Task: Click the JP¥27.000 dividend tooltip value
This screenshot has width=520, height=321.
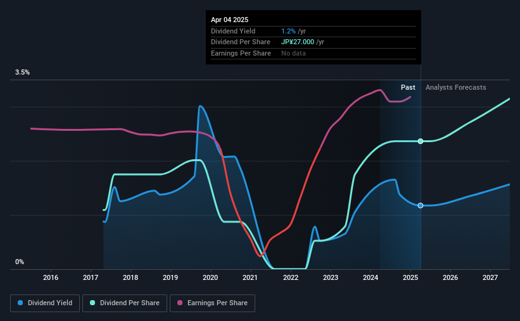Action: tap(298, 42)
